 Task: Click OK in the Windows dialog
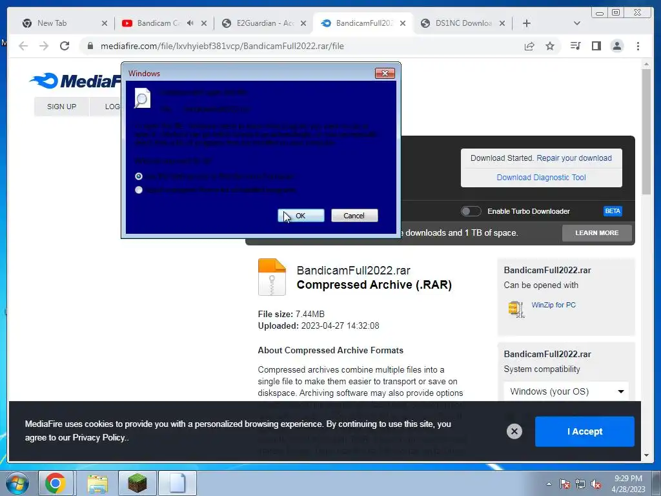pos(301,216)
